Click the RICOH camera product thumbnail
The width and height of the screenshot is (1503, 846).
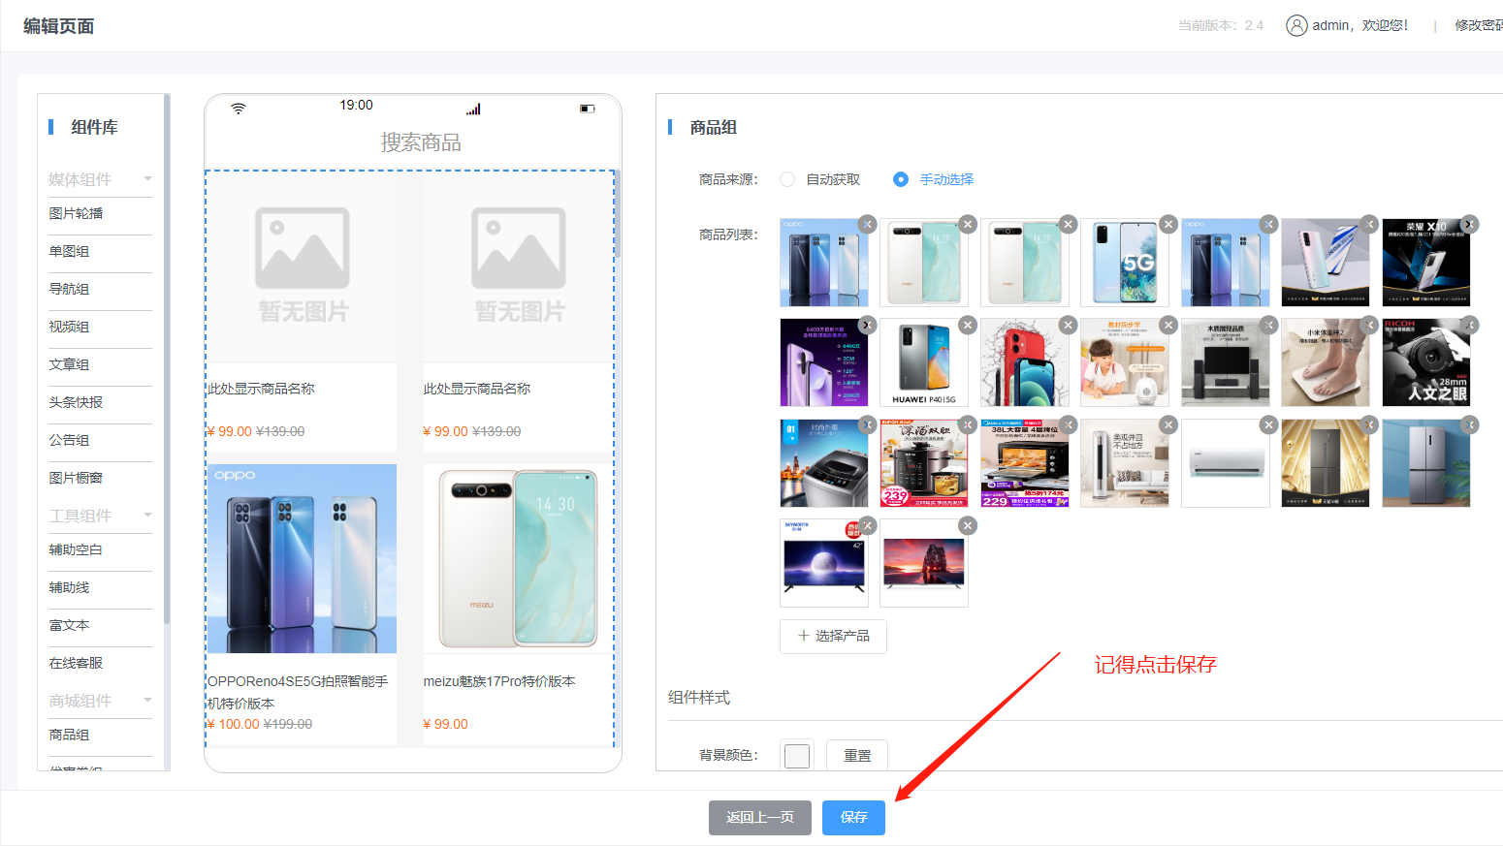point(1425,362)
